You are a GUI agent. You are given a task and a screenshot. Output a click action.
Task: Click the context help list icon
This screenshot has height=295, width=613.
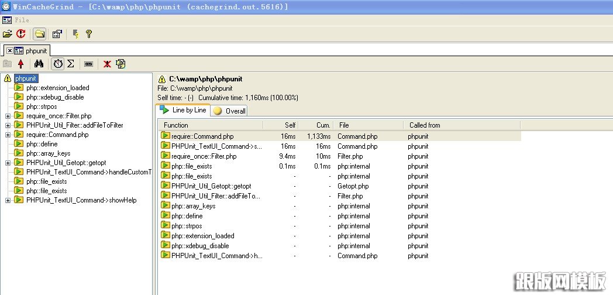(x=75, y=34)
